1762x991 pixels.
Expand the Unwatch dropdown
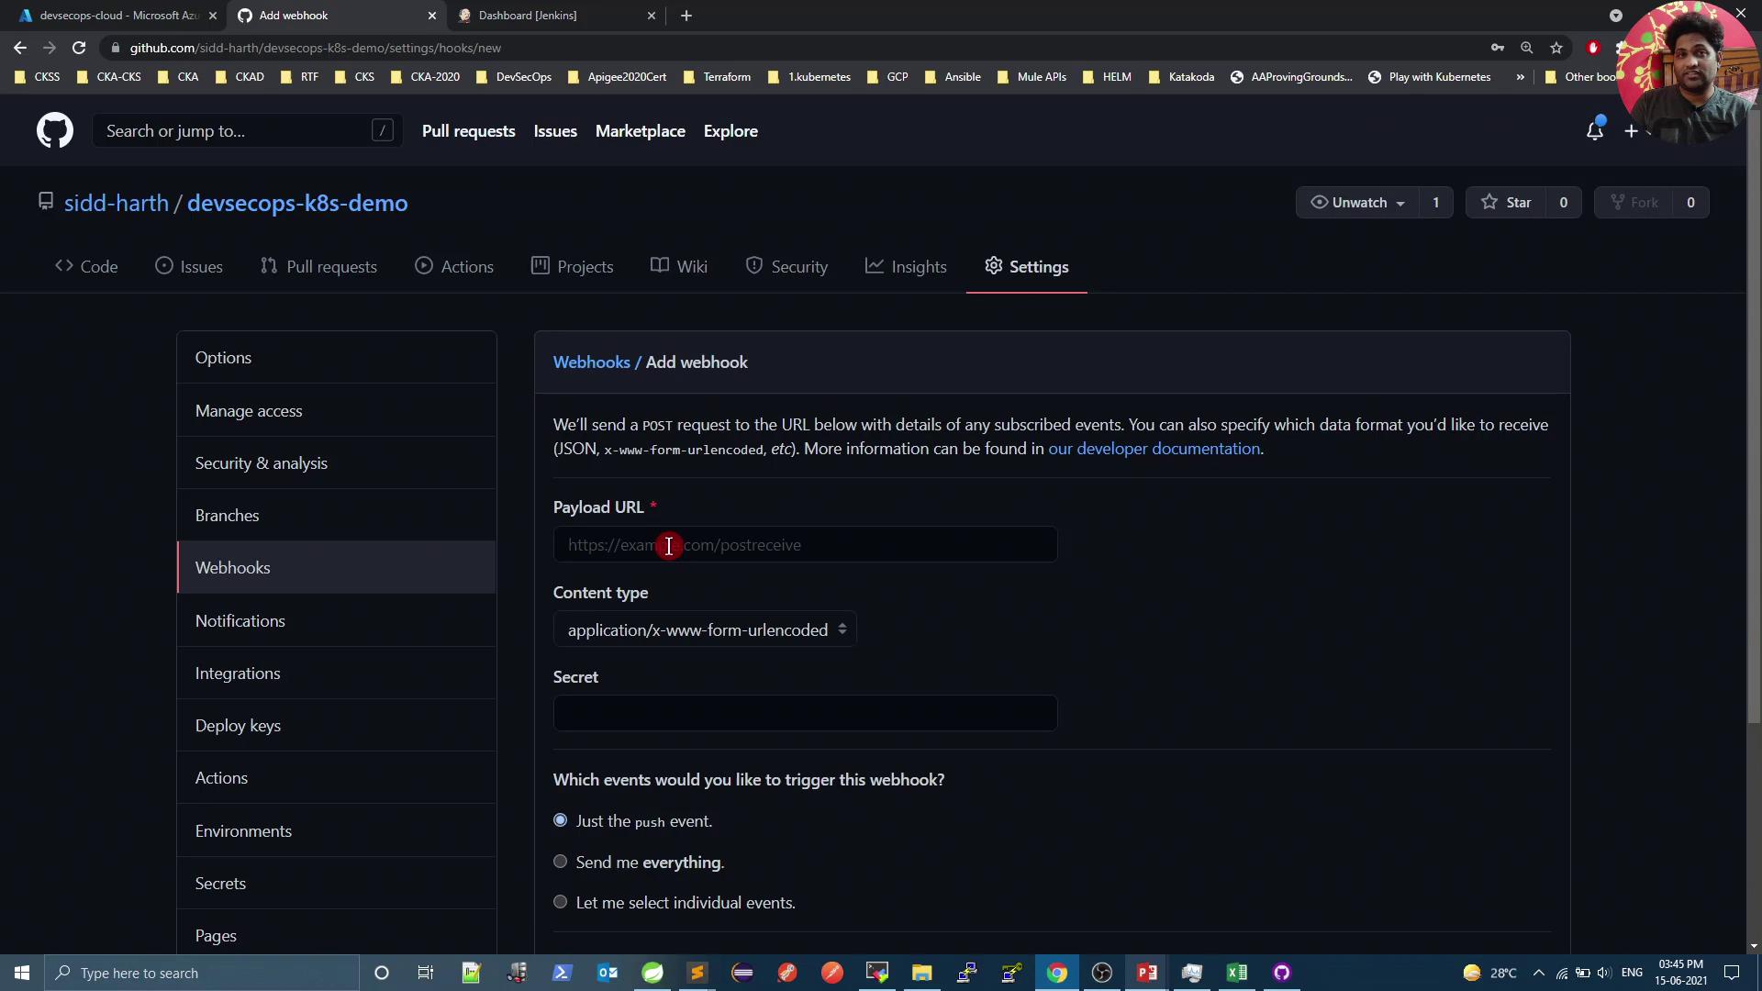pos(1358,203)
